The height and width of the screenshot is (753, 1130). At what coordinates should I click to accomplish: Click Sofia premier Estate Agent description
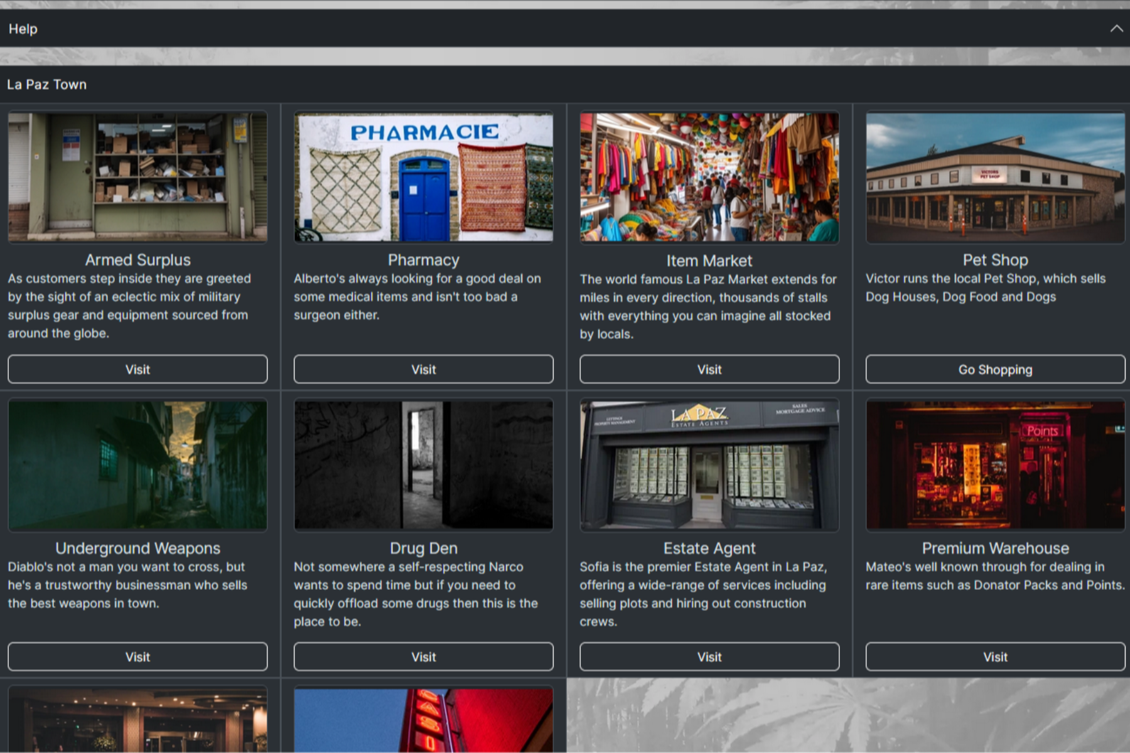coord(704,594)
